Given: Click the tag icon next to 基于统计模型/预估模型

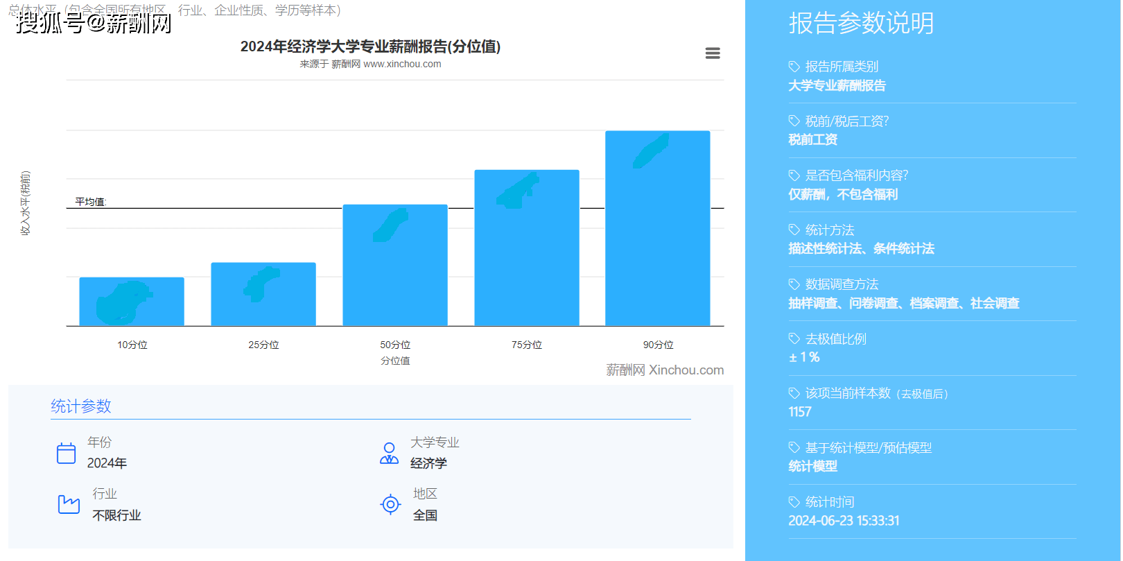Looking at the screenshot, I should tap(794, 447).
